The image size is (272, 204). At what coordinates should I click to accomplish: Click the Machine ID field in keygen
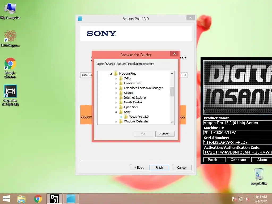238,133
